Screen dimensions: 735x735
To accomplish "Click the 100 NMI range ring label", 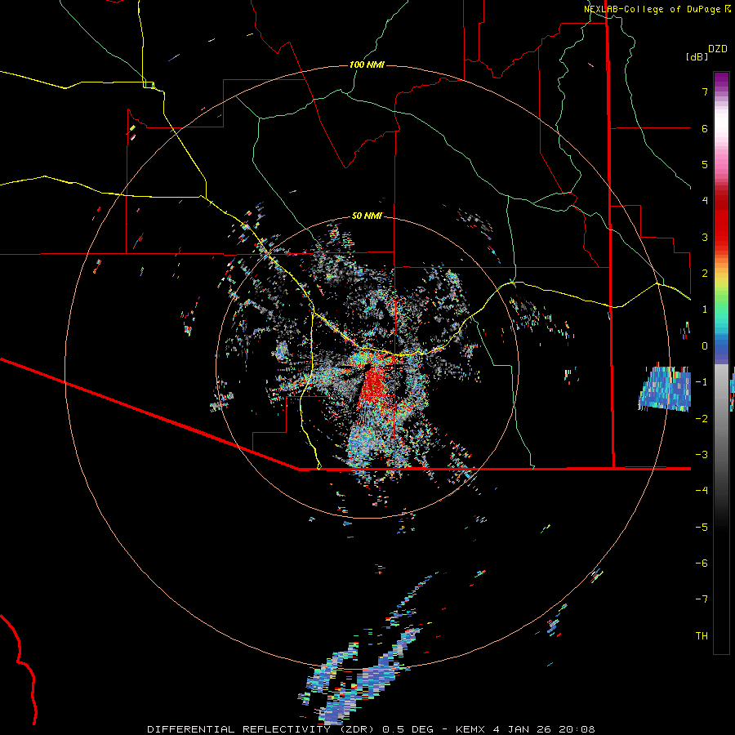I will [x=367, y=65].
